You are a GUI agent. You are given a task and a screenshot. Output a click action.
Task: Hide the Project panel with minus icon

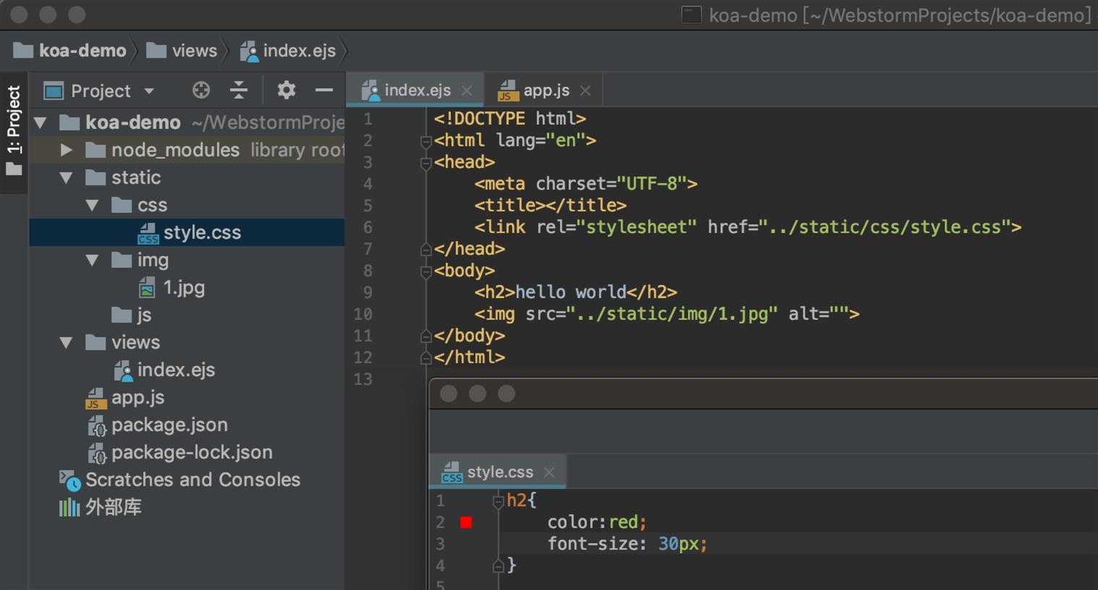(324, 90)
